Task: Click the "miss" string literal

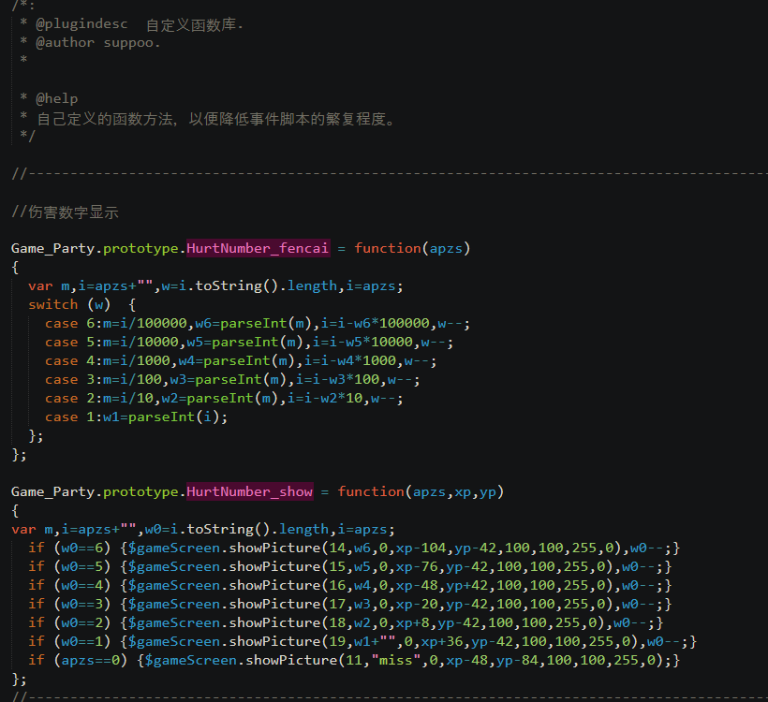Action: click(396, 660)
